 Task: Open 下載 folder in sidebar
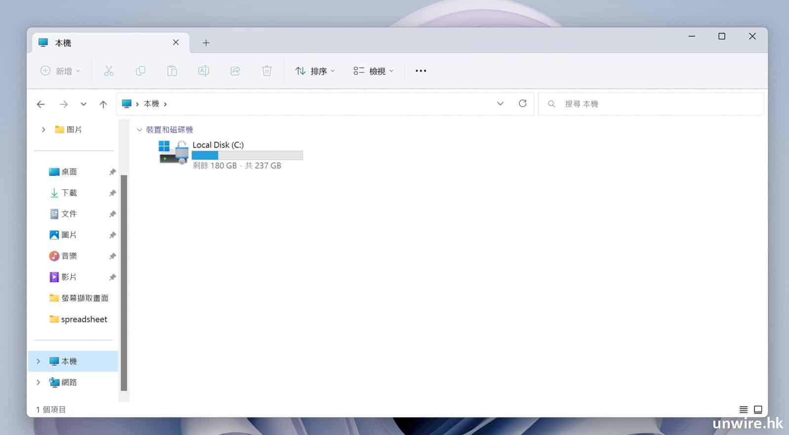pos(69,193)
